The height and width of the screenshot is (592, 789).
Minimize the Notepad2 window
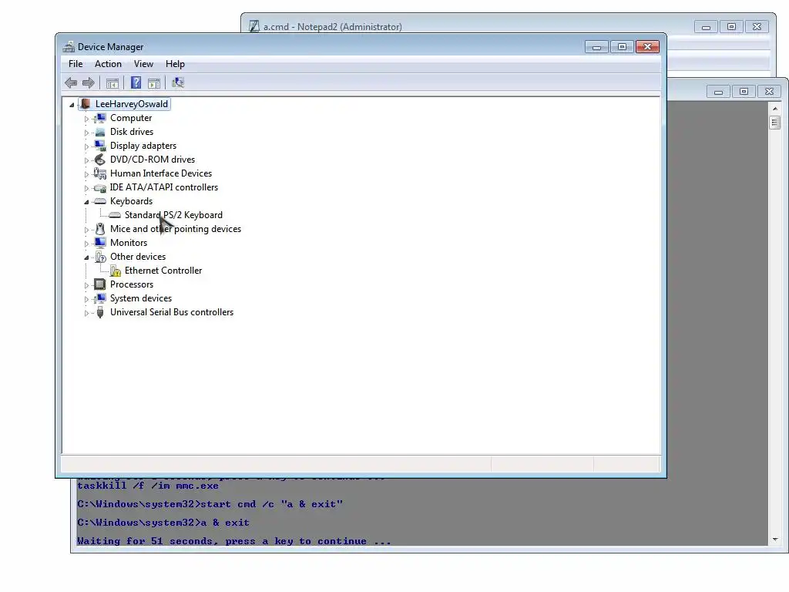707,27
